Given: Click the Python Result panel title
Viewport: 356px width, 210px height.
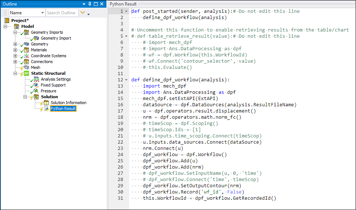Looking at the screenshot, I should click(123, 4).
